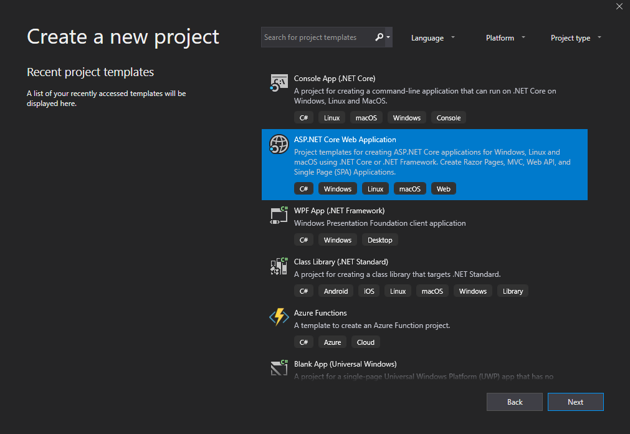This screenshot has height=434, width=630.
Task: Click the C# tag under WPF App
Action: point(303,240)
